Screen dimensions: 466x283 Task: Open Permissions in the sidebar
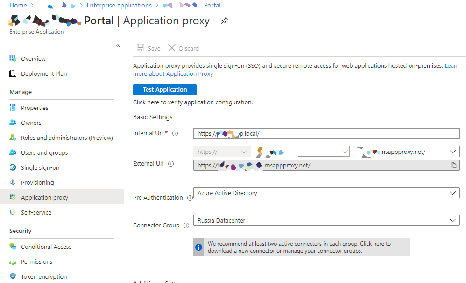(x=36, y=261)
